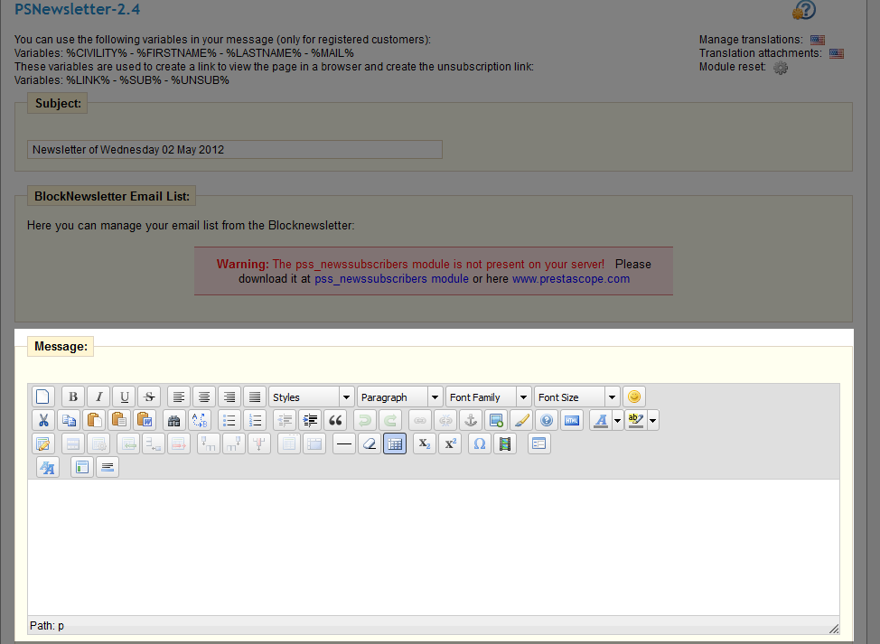Click the Module reset gear icon

(x=781, y=68)
